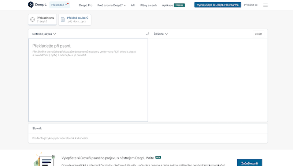Screen dimensions: 293x166
Task: Open the Proč zrovna DeepL? menu
Action: coord(111,6)
